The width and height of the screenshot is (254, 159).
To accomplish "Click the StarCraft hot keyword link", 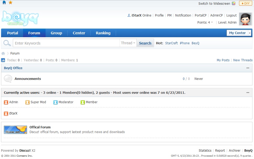I will tap(172, 43).
